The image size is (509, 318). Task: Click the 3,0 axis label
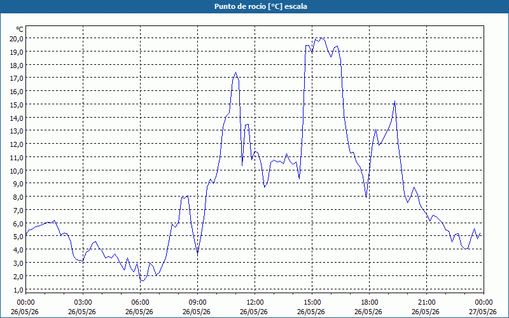point(18,263)
